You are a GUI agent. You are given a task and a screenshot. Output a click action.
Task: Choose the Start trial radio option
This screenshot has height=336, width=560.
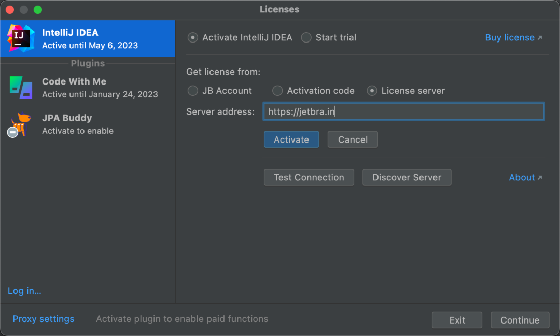[x=306, y=37]
